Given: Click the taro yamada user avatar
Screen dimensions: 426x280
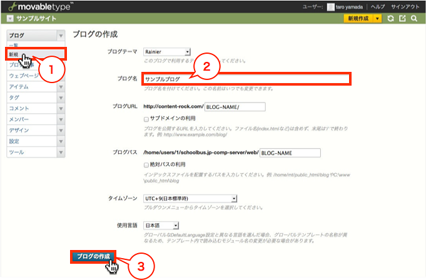Looking at the screenshot, I should click(330, 7).
